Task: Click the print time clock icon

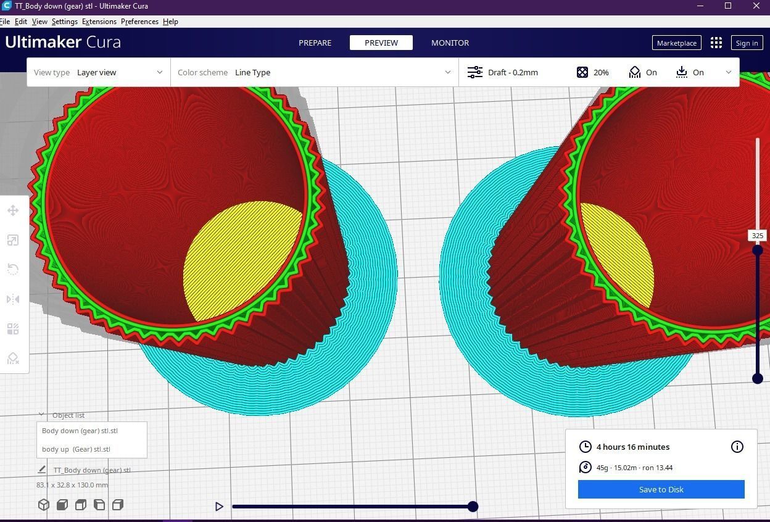Action: pyautogui.click(x=585, y=447)
